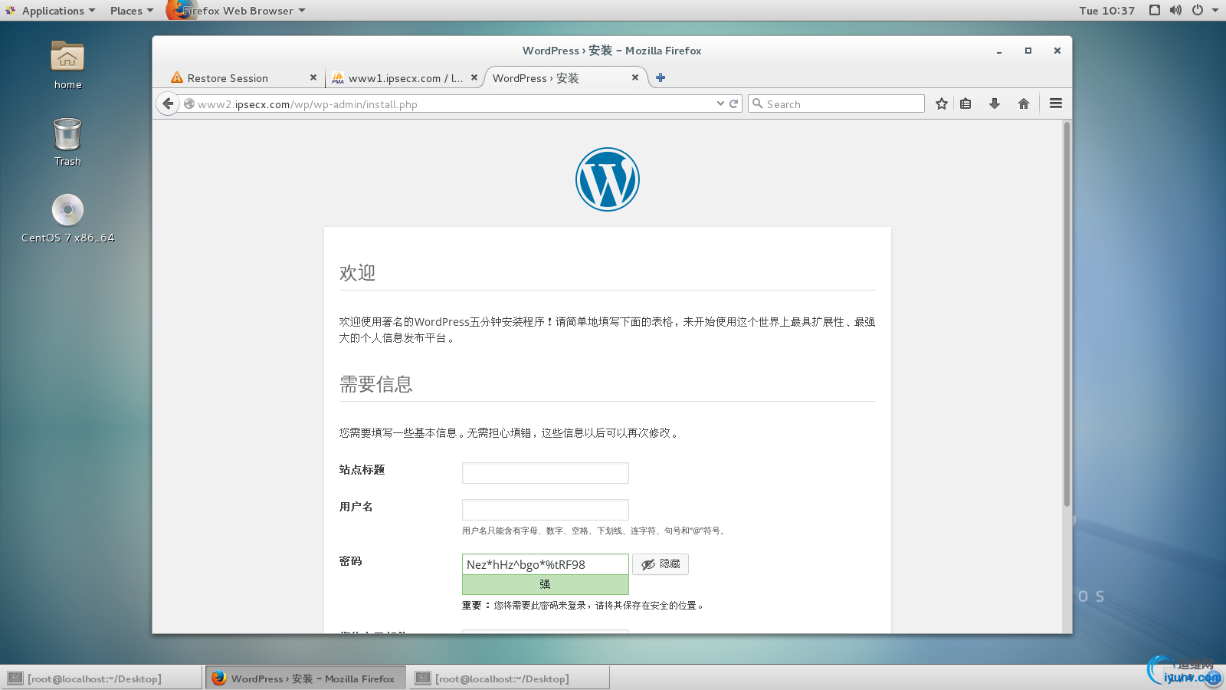1226x690 pixels.
Task: Open the volume control in top panel
Action: [1175, 10]
